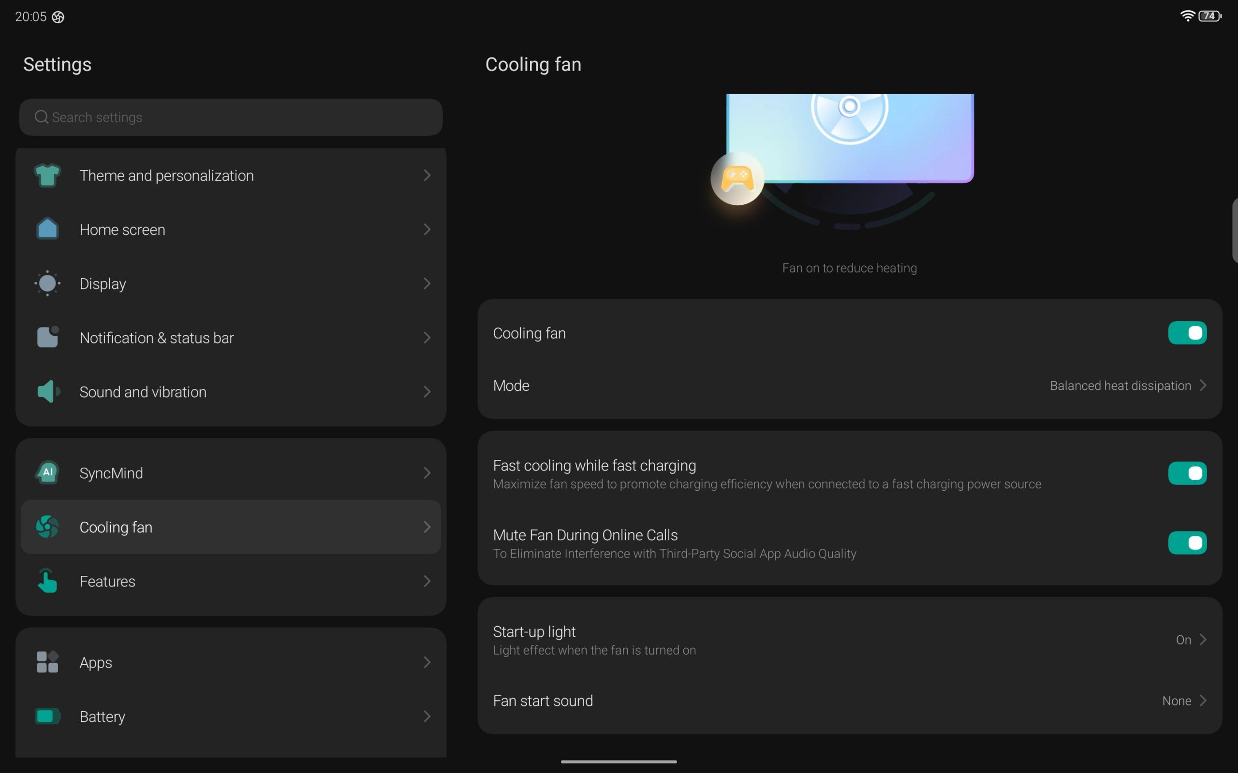Click the Battery icon in sidebar
This screenshot has width=1238, height=773.
(47, 716)
